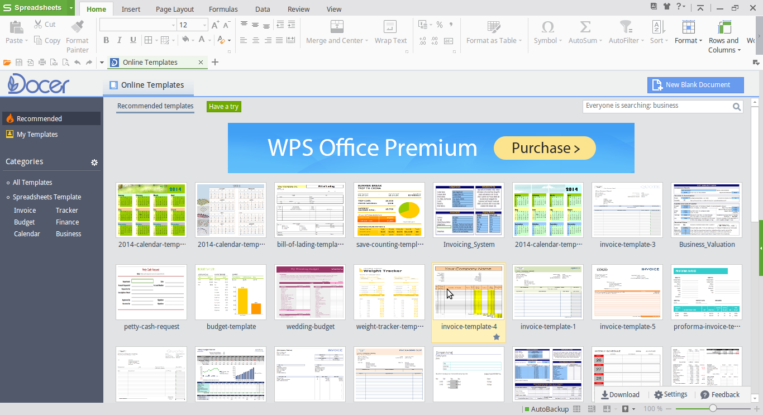Screen dimensions: 763x415
Task: Click the Cut scissors icon
Action: tap(38, 24)
